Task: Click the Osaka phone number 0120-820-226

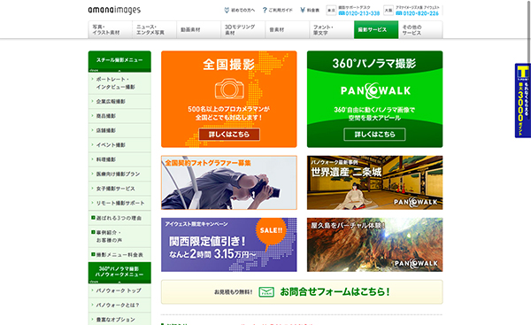Action: tap(417, 13)
